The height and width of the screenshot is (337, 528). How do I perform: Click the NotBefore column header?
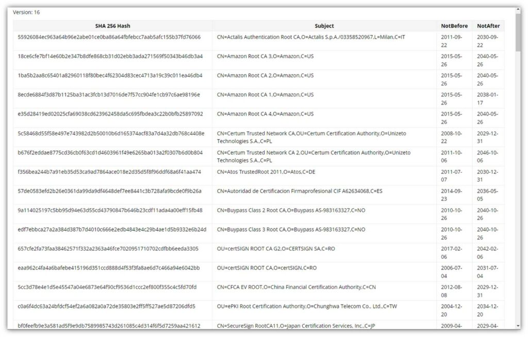[454, 26]
